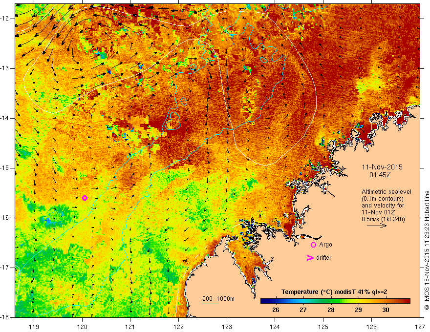
Task: Click the '(0.1m contours)' text
Action: (x=382, y=199)
